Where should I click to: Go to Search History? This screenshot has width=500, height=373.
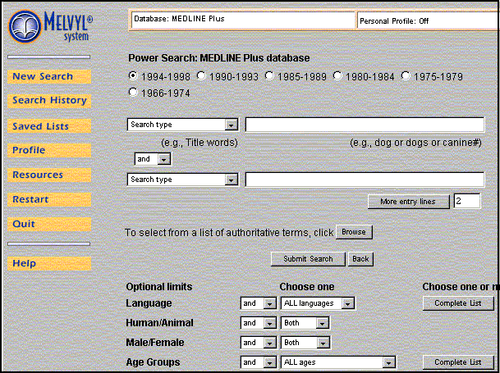(49, 101)
